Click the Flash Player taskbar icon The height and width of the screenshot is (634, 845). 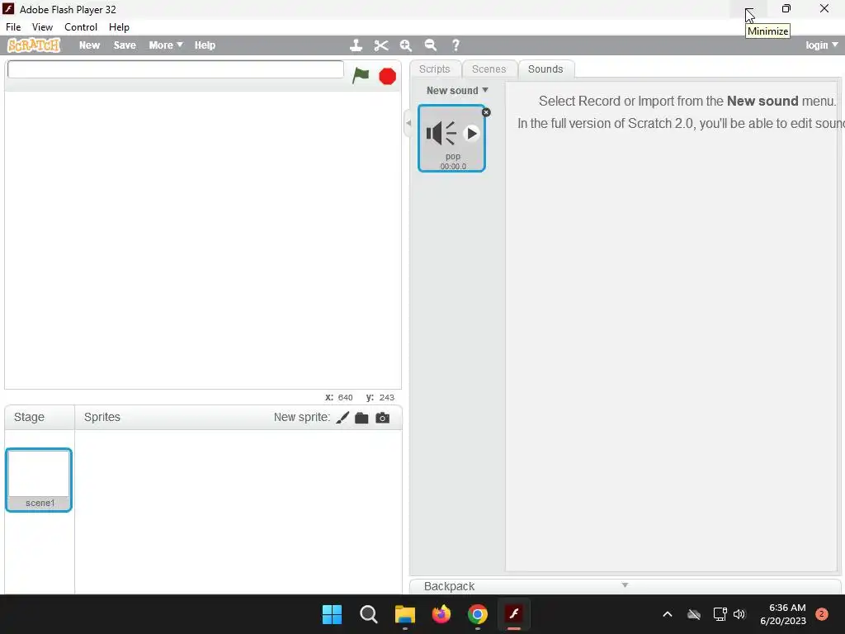[514, 614]
